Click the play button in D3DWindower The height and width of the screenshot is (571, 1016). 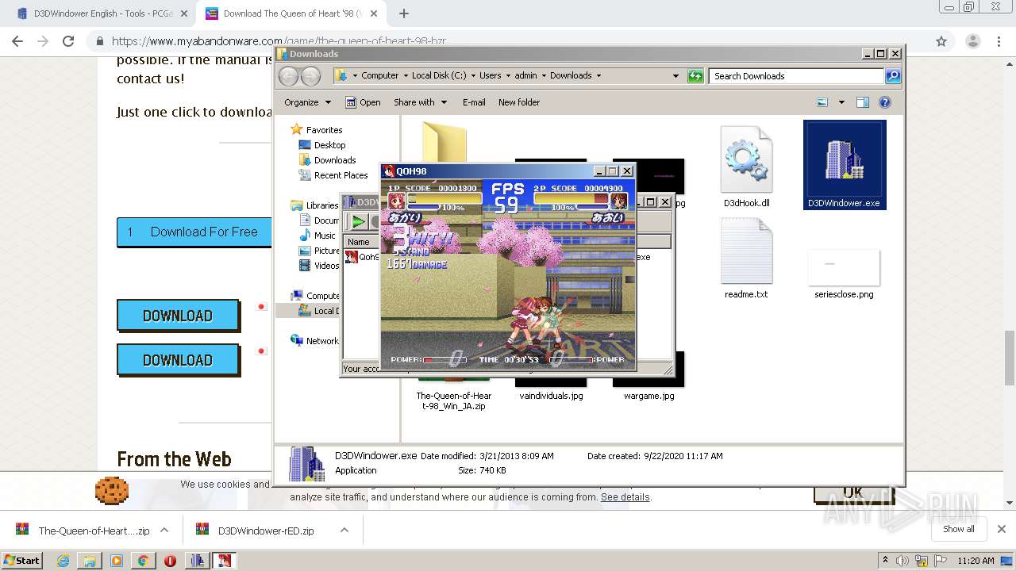(x=359, y=222)
